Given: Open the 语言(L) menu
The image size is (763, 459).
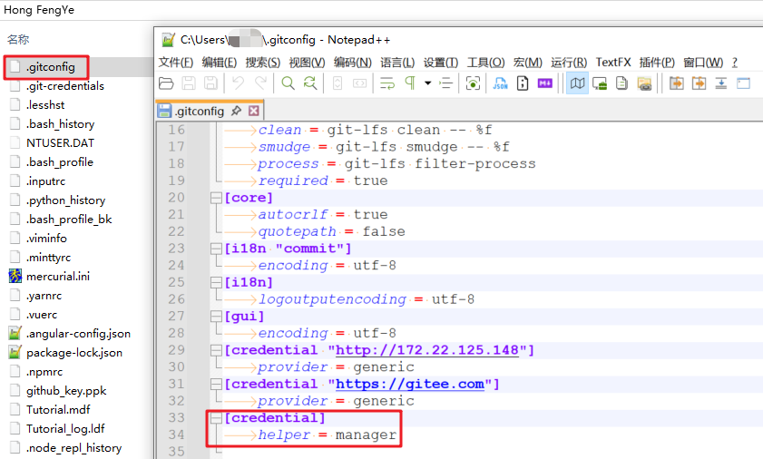Looking at the screenshot, I should coord(397,63).
